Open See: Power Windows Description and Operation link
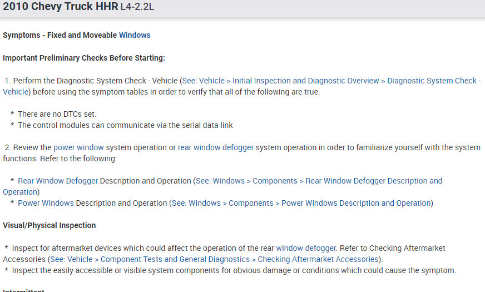The width and height of the screenshot is (485, 292). (x=301, y=203)
